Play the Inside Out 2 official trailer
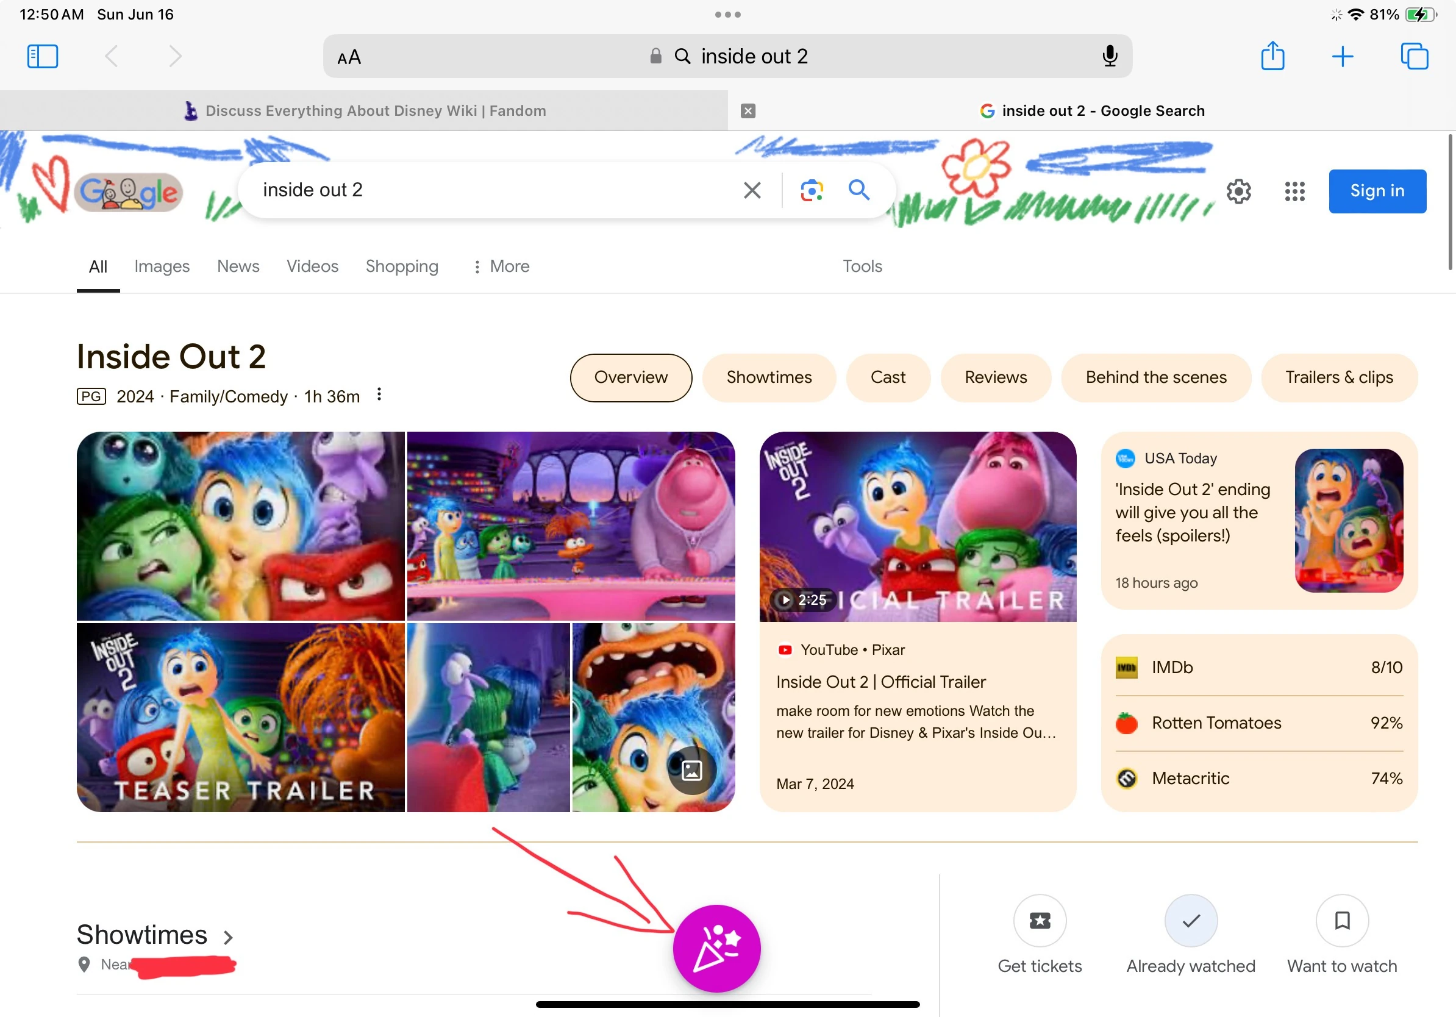 pos(917,526)
